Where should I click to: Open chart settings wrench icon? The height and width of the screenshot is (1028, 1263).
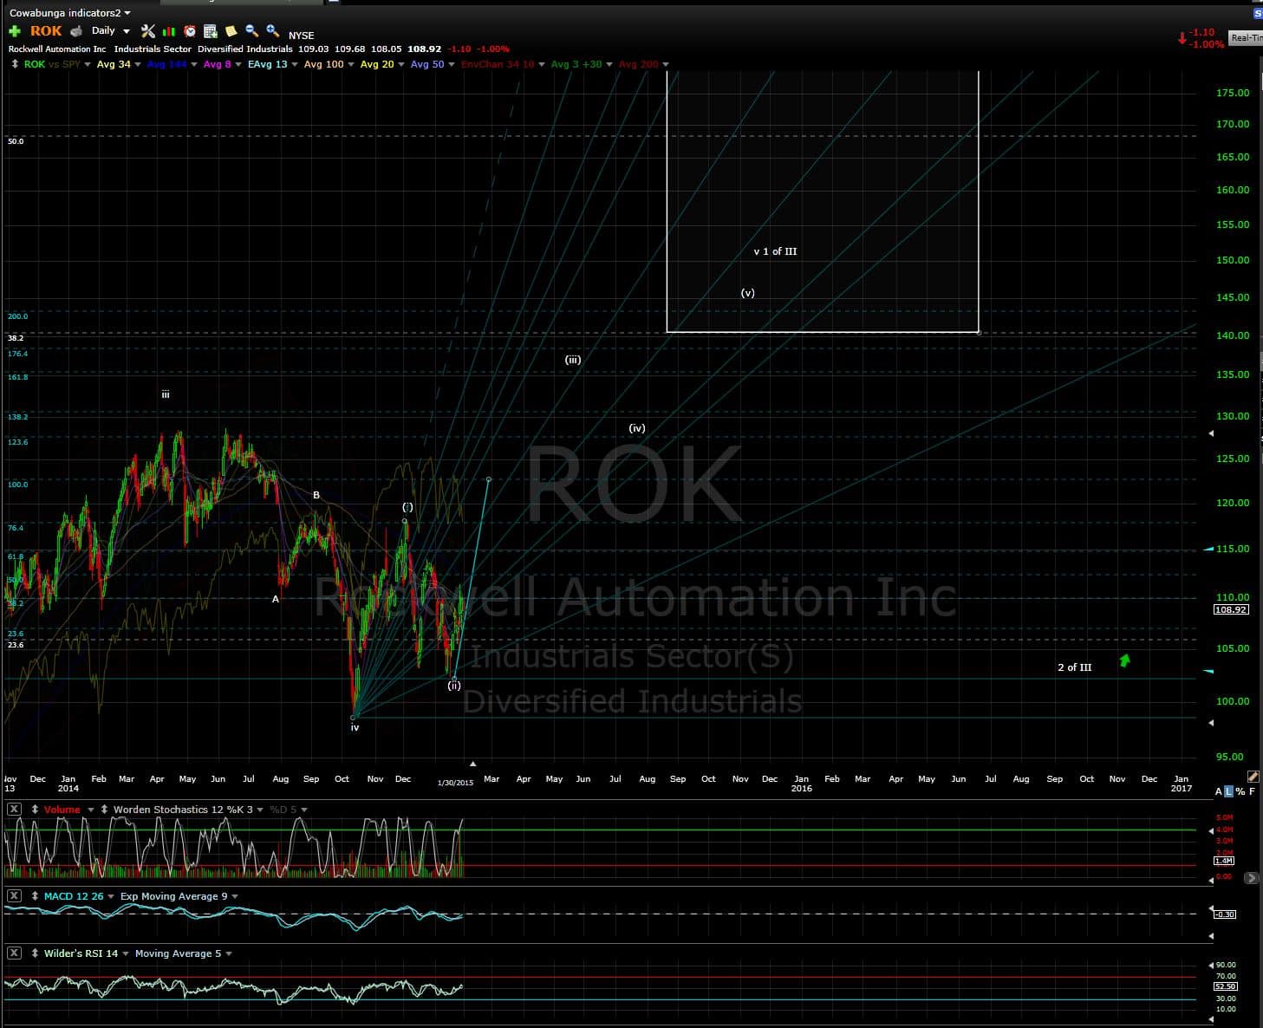(148, 31)
